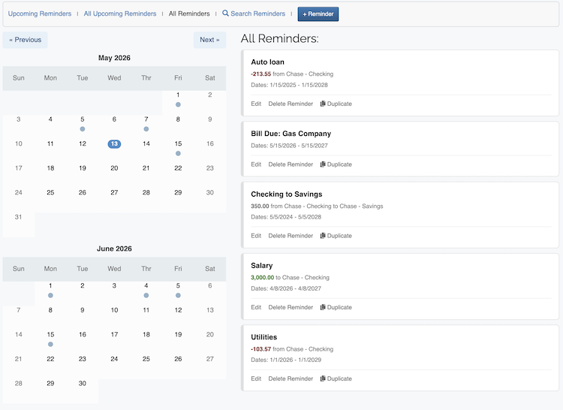Open the Upcoming Reminders tab
This screenshot has width=563, height=410.
40,14
